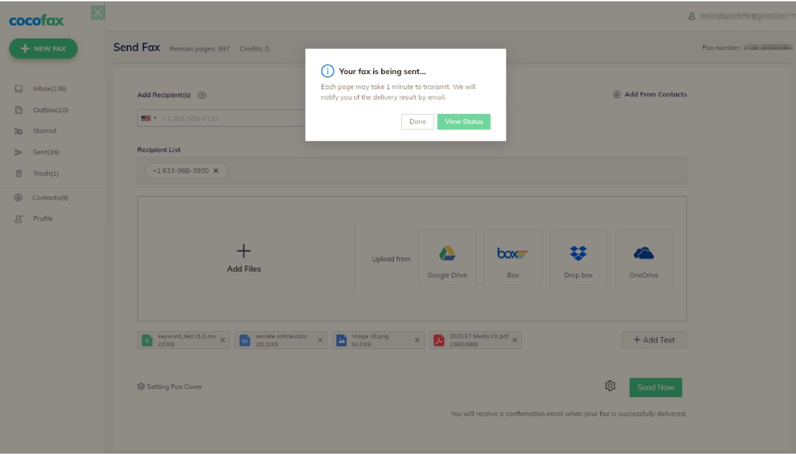796x455 pixels.
Task: Remove the secrete article.docx attachment
Action: [x=320, y=340]
